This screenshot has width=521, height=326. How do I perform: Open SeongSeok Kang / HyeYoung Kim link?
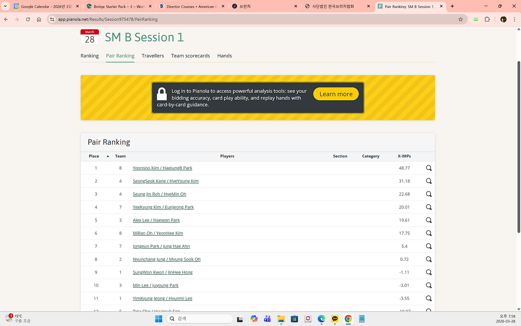pyautogui.click(x=166, y=181)
